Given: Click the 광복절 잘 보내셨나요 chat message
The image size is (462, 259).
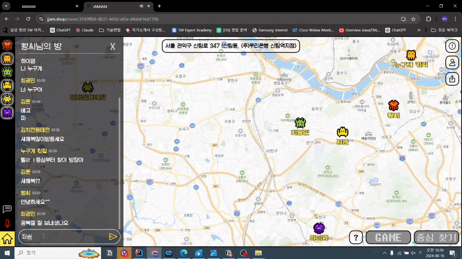Looking at the screenshot, I should click(44, 223).
